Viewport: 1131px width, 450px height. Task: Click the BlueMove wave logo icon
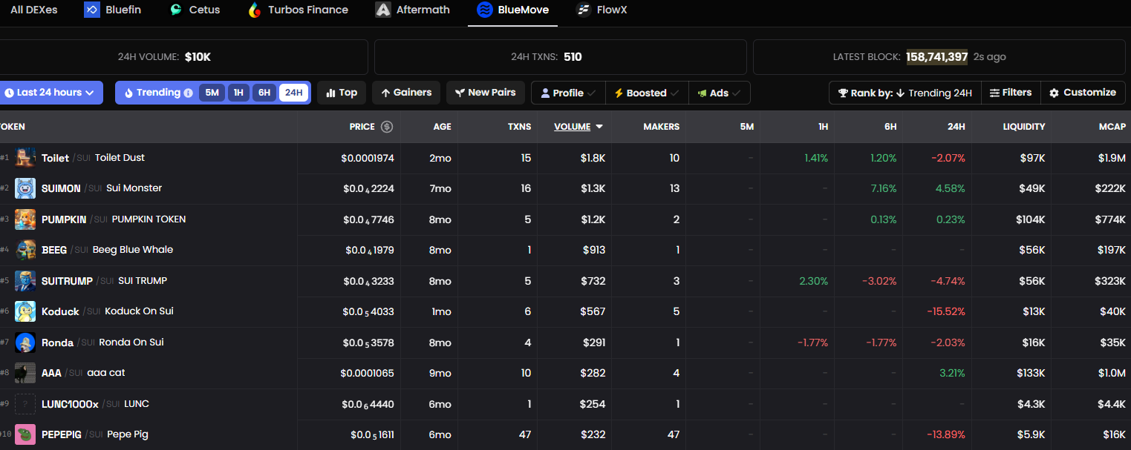(x=485, y=10)
